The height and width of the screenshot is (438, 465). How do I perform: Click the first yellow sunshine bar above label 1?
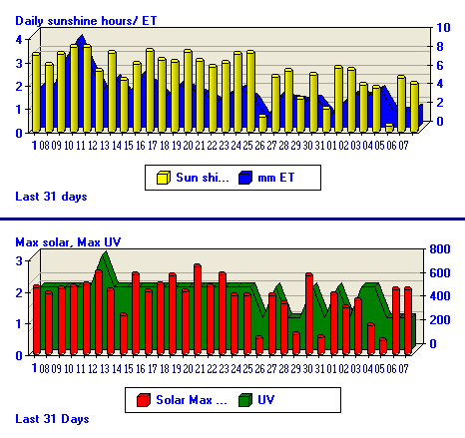coord(36,92)
